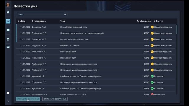
Task: Click the Отправитель column header
Action: (x=39, y=21)
